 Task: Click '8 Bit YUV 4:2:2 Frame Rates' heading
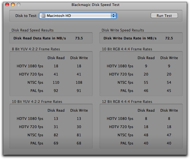click(x=36, y=49)
